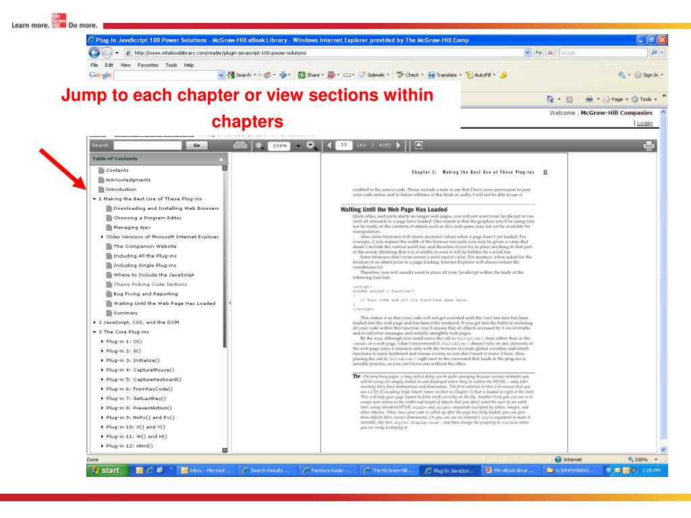Click the printer icon in the reader toolbar

click(649, 146)
